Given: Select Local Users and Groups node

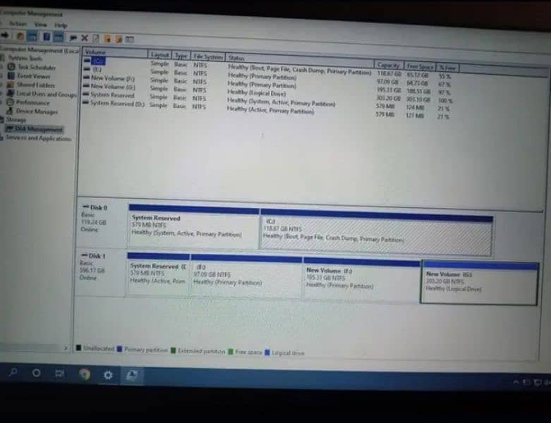Looking at the screenshot, I should pyautogui.click(x=46, y=94).
